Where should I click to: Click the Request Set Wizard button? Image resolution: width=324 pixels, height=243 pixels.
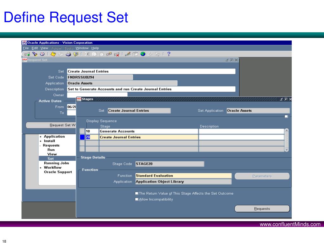[x=51, y=125]
